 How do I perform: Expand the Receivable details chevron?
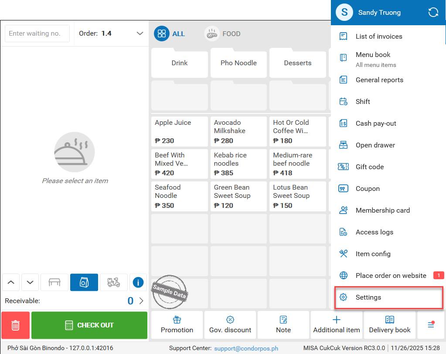point(141,301)
